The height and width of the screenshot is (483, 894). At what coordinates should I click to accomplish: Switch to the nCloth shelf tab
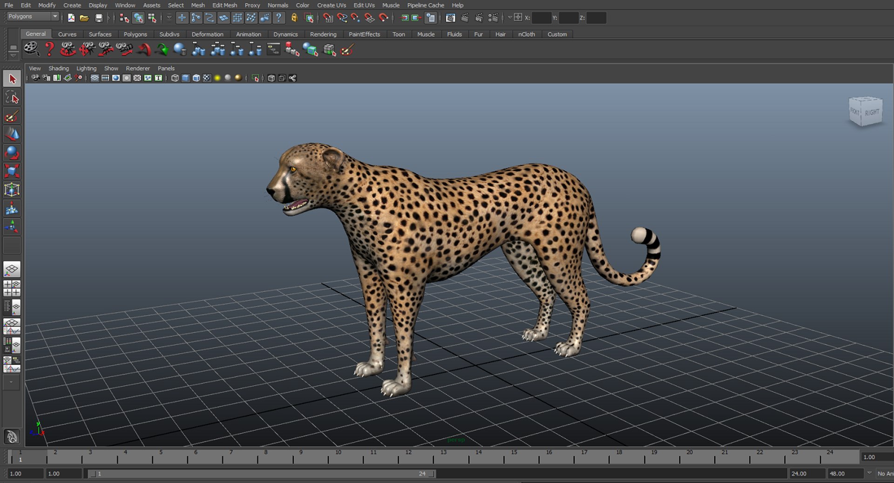coord(527,34)
